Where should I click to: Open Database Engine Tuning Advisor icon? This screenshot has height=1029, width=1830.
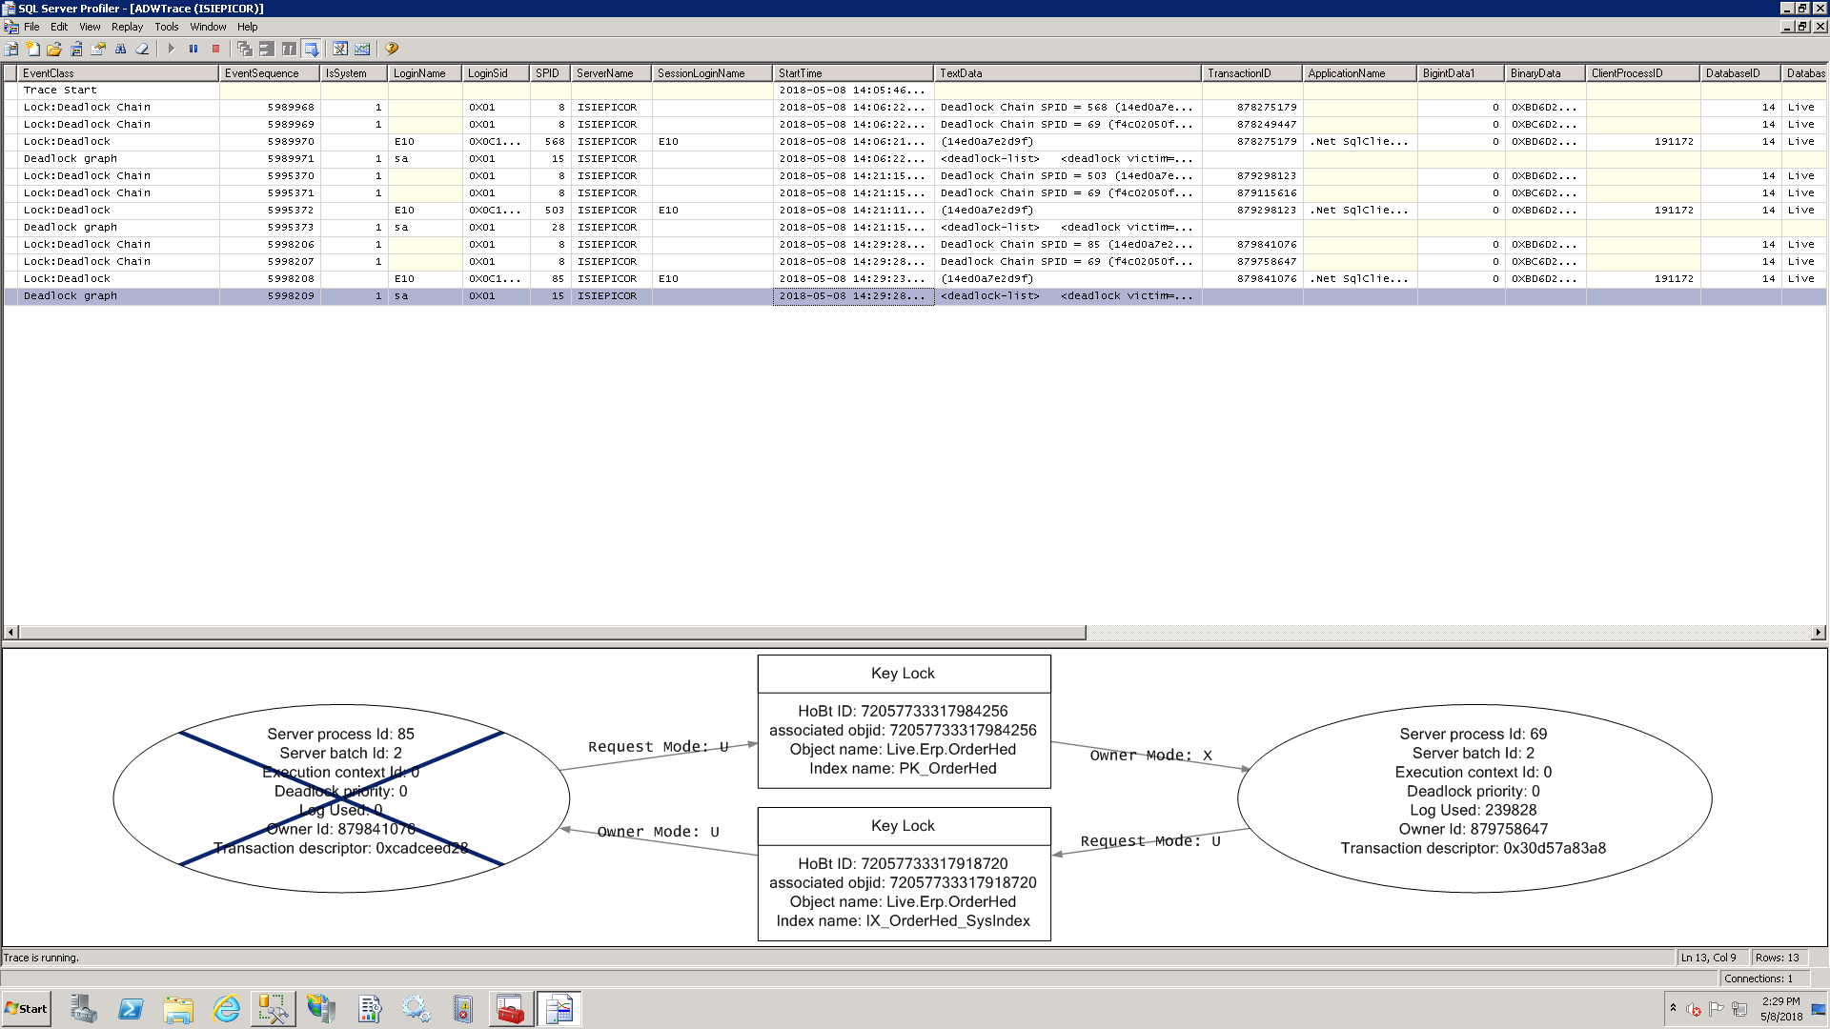click(340, 49)
